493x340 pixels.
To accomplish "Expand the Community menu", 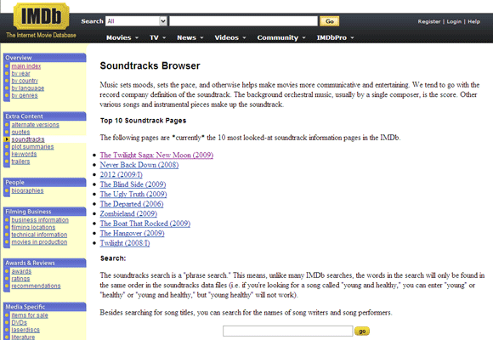I will [x=281, y=37].
